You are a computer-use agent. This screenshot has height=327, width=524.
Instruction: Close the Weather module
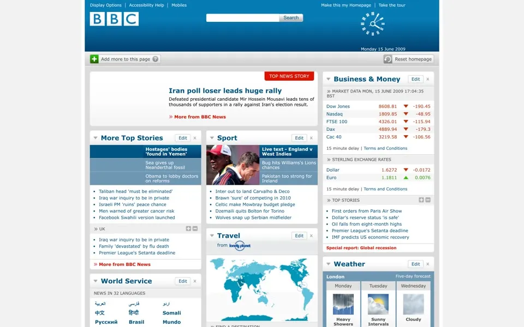(x=428, y=264)
